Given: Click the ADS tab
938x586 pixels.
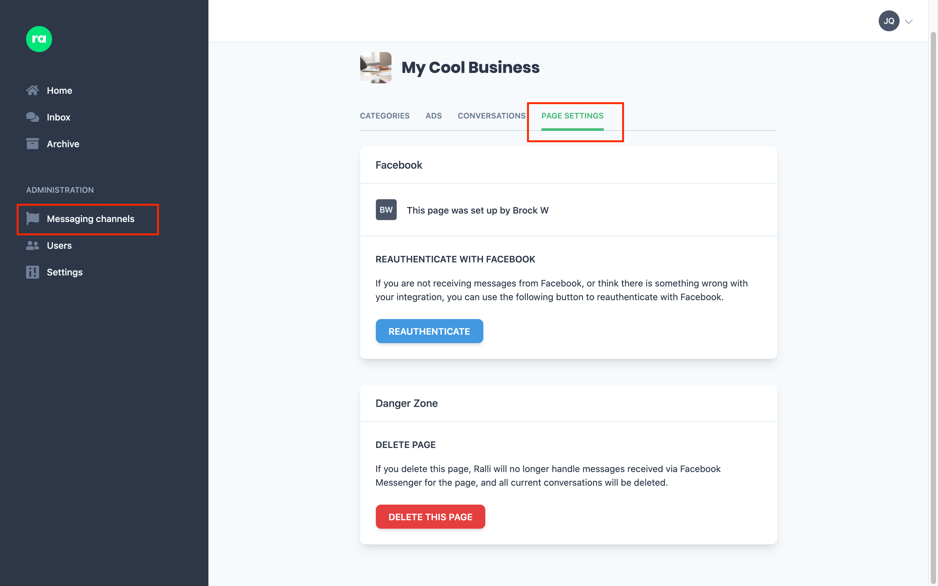Looking at the screenshot, I should [433, 116].
